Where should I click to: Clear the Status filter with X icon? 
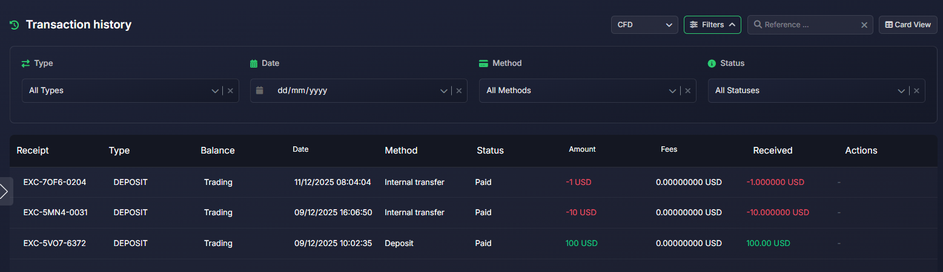tap(916, 91)
